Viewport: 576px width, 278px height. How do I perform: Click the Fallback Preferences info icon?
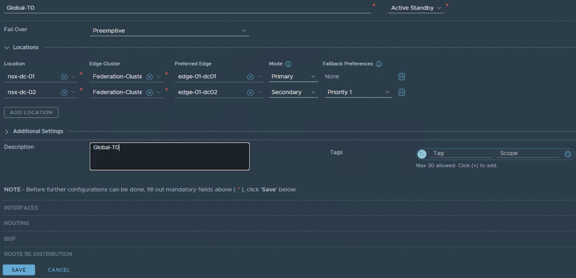(379, 64)
